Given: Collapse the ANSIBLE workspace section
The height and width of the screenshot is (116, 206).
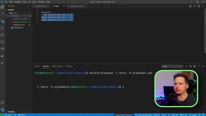Looking at the screenshot, I should pos(11,10).
